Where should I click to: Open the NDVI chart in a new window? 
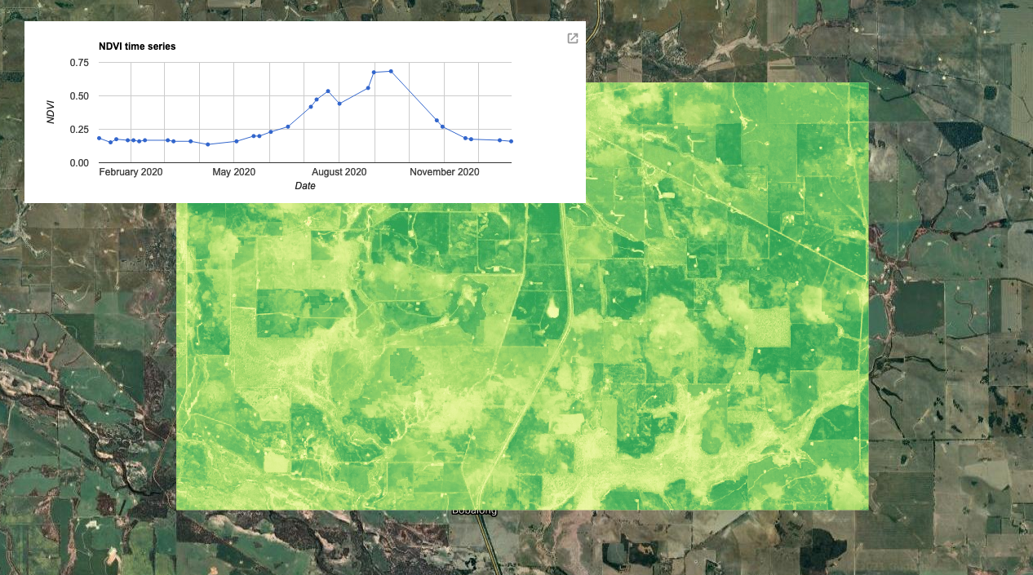tap(573, 38)
